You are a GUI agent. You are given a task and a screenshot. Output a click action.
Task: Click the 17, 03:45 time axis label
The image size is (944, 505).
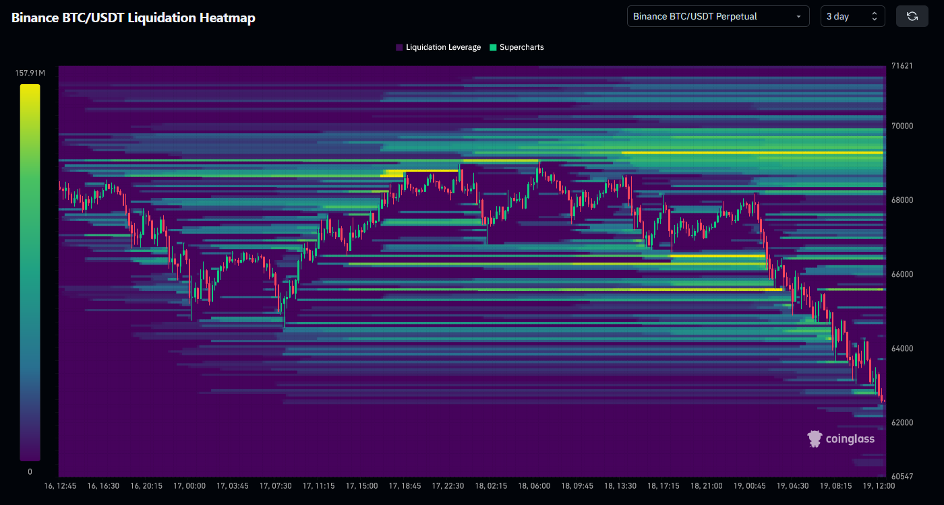pyautogui.click(x=233, y=485)
